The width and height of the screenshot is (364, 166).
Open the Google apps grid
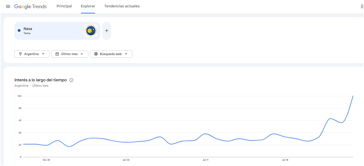[x=362, y=6]
